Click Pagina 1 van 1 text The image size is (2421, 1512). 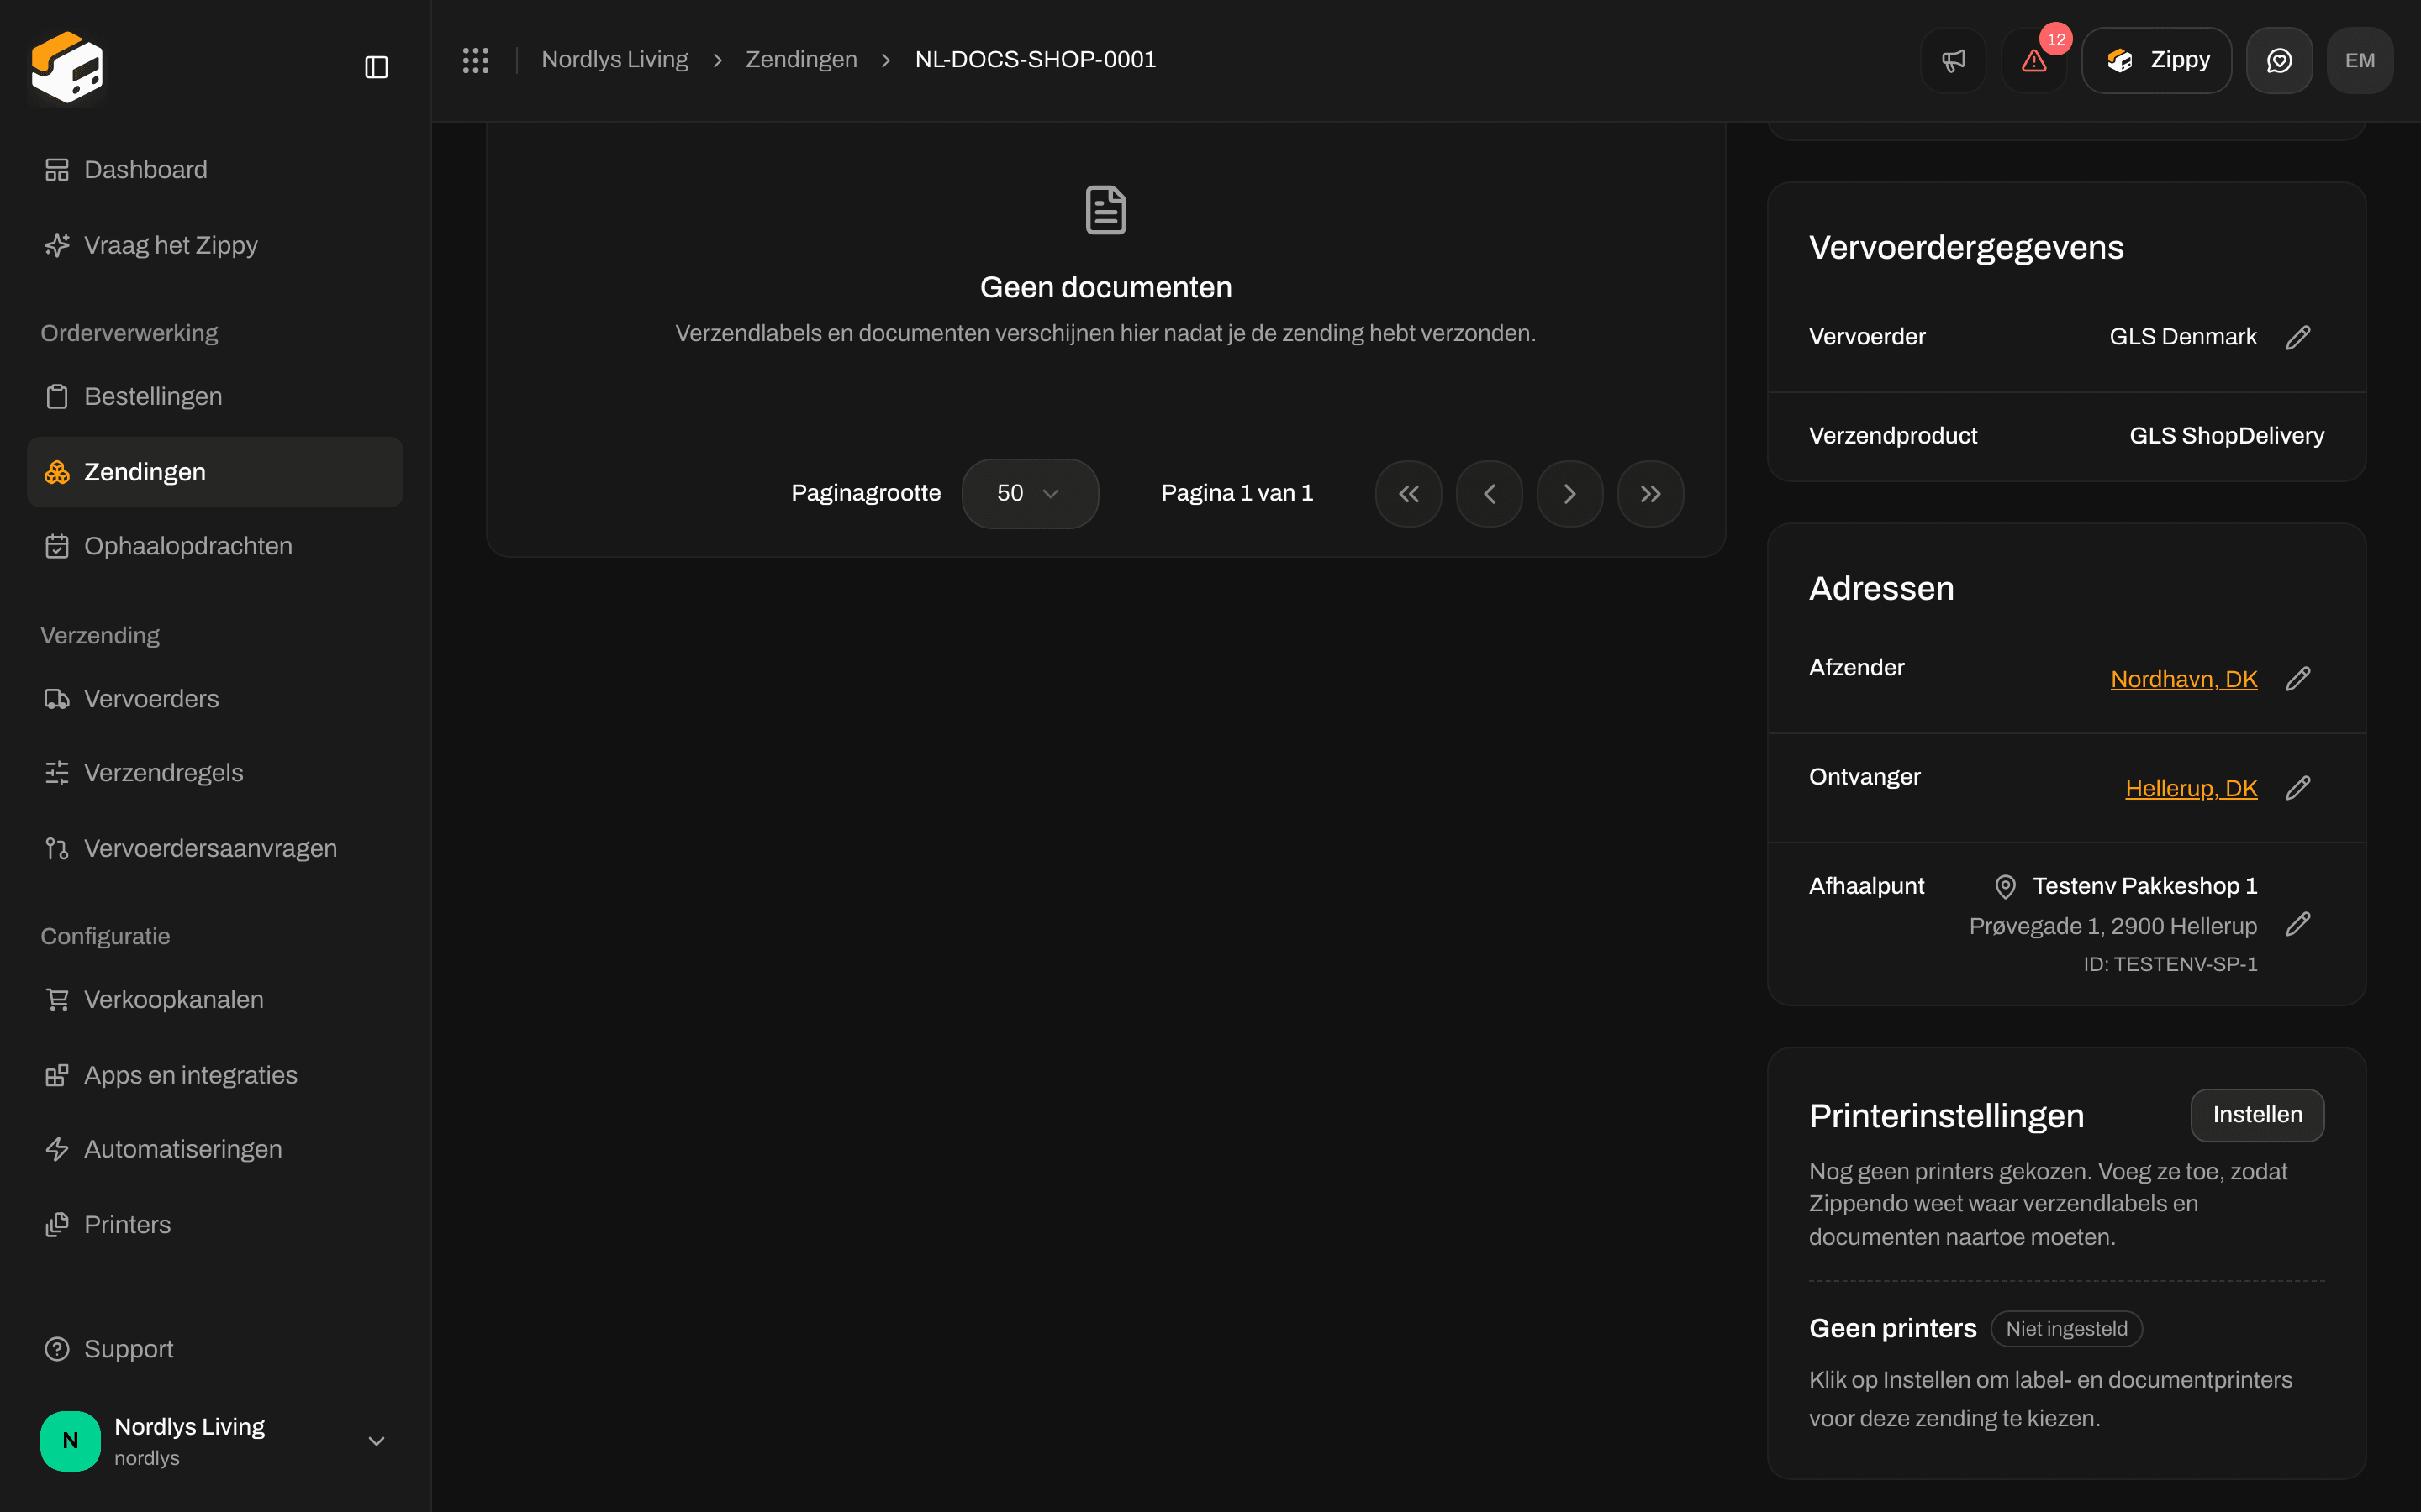[1237, 493]
